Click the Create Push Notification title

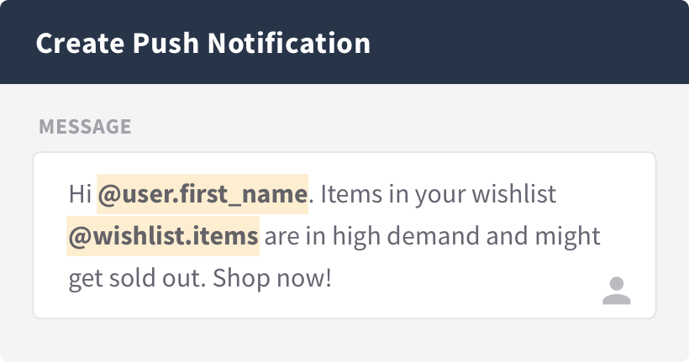[x=203, y=43]
